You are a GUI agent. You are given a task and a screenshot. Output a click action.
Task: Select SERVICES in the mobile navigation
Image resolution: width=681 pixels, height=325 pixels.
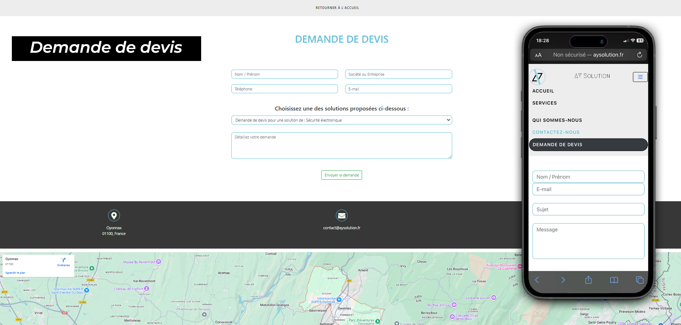pyautogui.click(x=545, y=103)
